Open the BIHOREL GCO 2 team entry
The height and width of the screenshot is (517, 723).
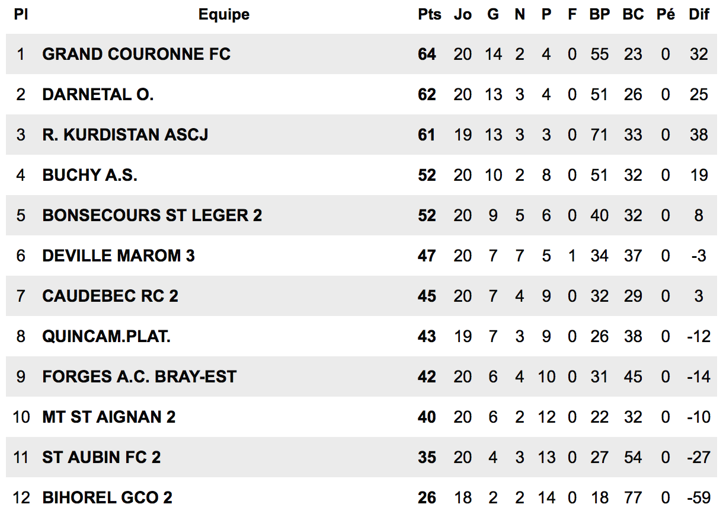107,497
